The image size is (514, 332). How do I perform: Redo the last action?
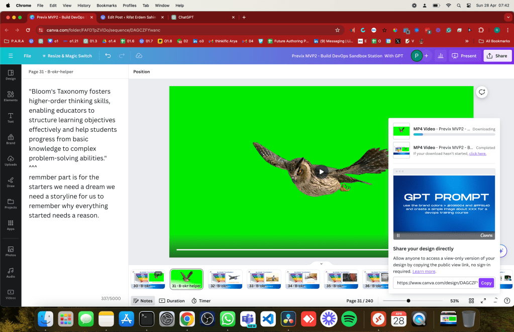(122, 56)
